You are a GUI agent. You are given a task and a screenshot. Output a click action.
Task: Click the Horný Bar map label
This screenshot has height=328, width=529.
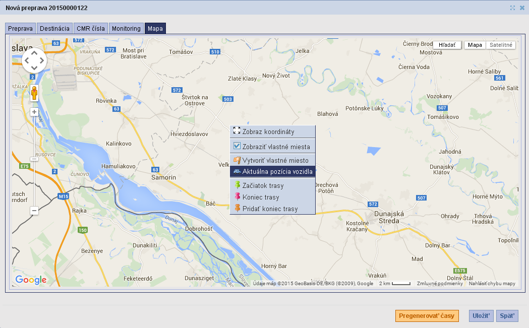(x=274, y=266)
